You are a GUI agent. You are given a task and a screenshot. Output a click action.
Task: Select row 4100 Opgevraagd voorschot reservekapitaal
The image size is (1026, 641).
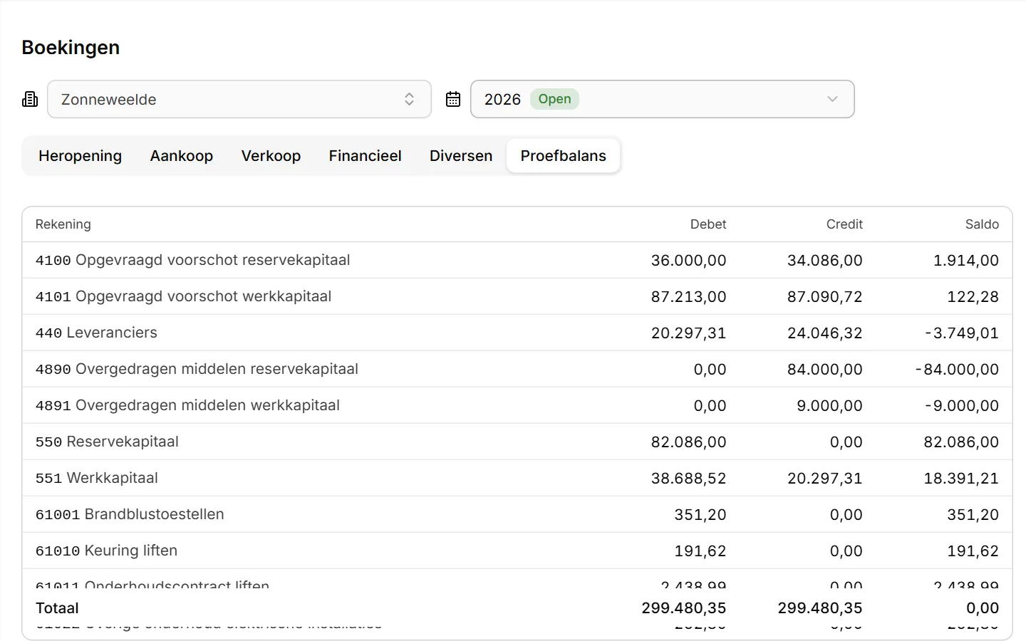pyautogui.click(x=517, y=260)
